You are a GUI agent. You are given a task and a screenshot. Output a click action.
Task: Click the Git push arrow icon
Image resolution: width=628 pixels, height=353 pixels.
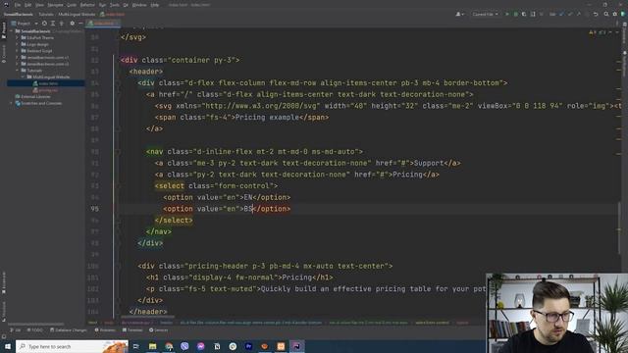coord(579,14)
